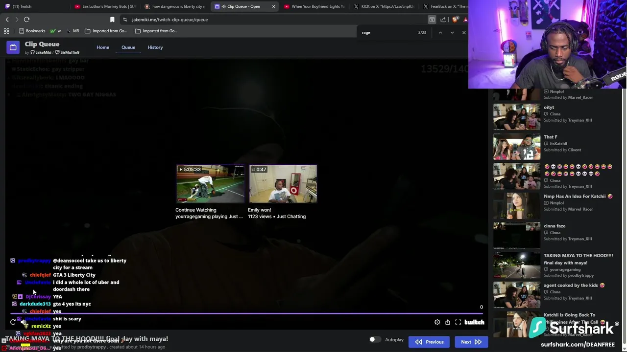
Task: Open the JakeMiki GitHub link
Action: [41, 52]
